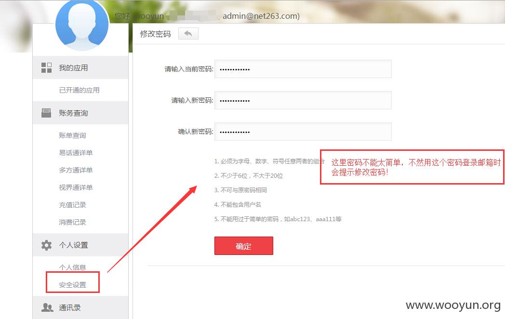This screenshot has width=505, height=319.
Task: Click the red 确定 button
Action: (x=244, y=246)
